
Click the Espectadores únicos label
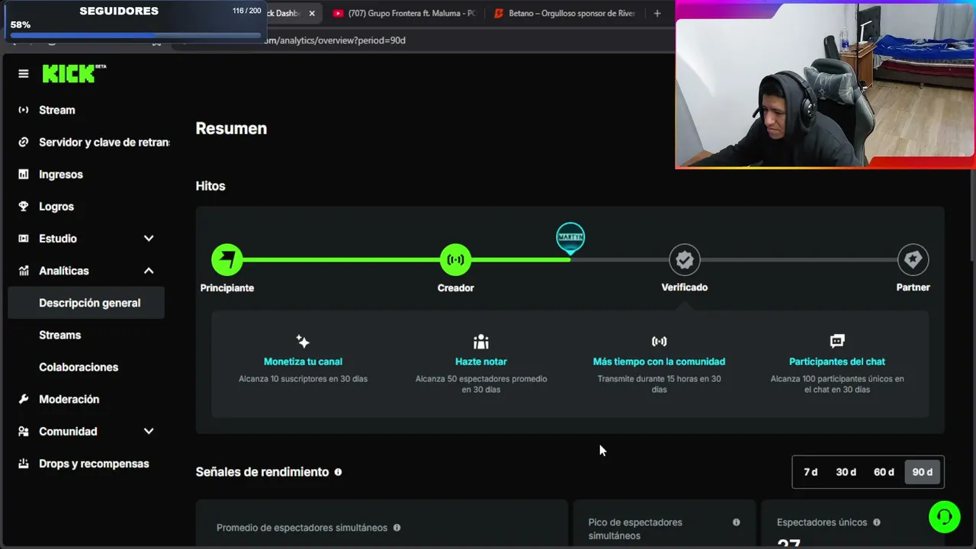click(x=822, y=522)
